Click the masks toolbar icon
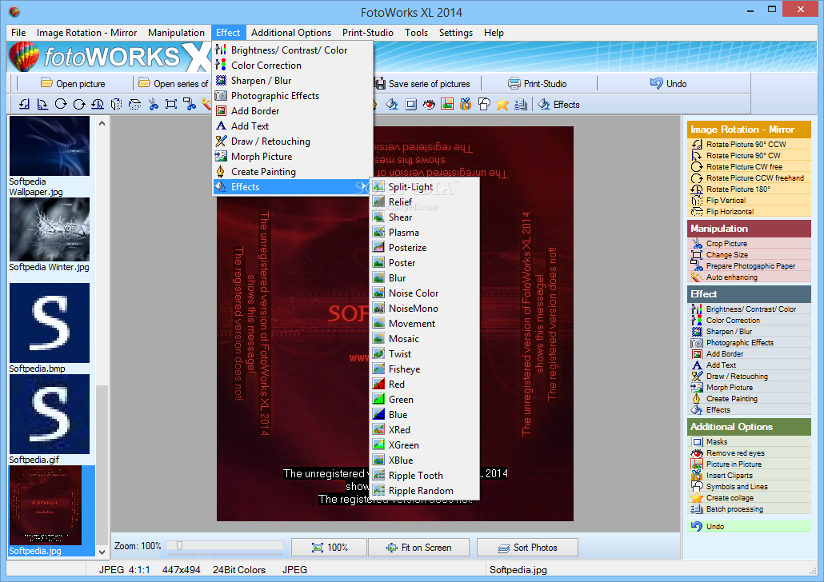The height and width of the screenshot is (582, 824). coord(411,104)
